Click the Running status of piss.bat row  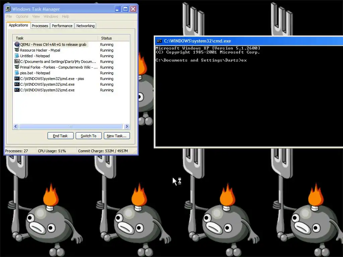click(x=107, y=73)
